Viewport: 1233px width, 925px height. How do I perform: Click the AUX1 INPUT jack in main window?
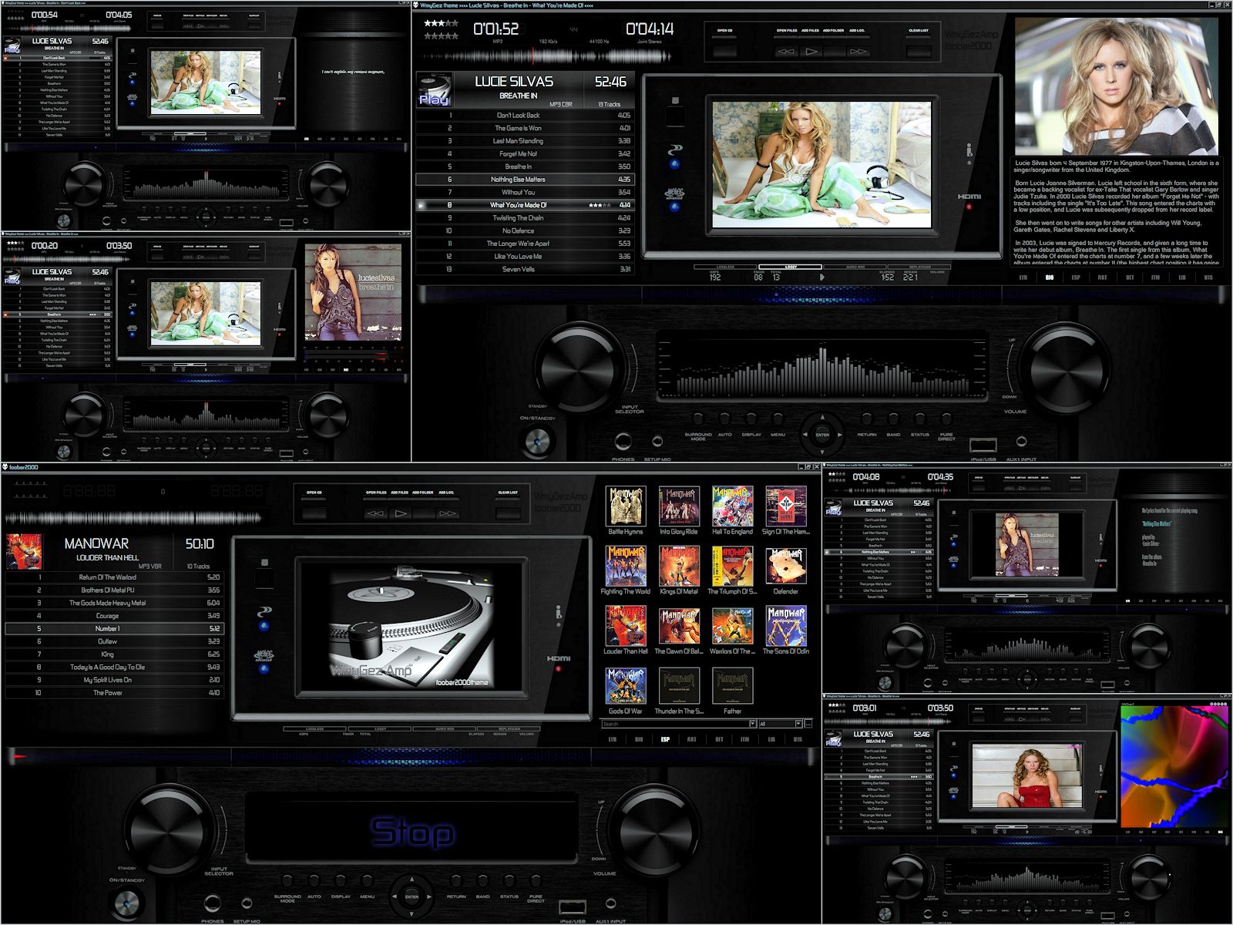click(x=1021, y=442)
